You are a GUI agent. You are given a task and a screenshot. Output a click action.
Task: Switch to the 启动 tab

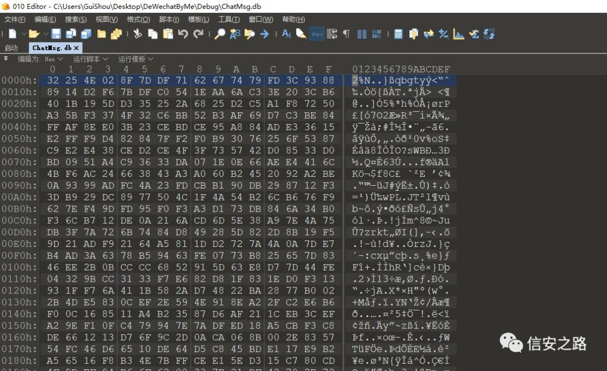11,48
